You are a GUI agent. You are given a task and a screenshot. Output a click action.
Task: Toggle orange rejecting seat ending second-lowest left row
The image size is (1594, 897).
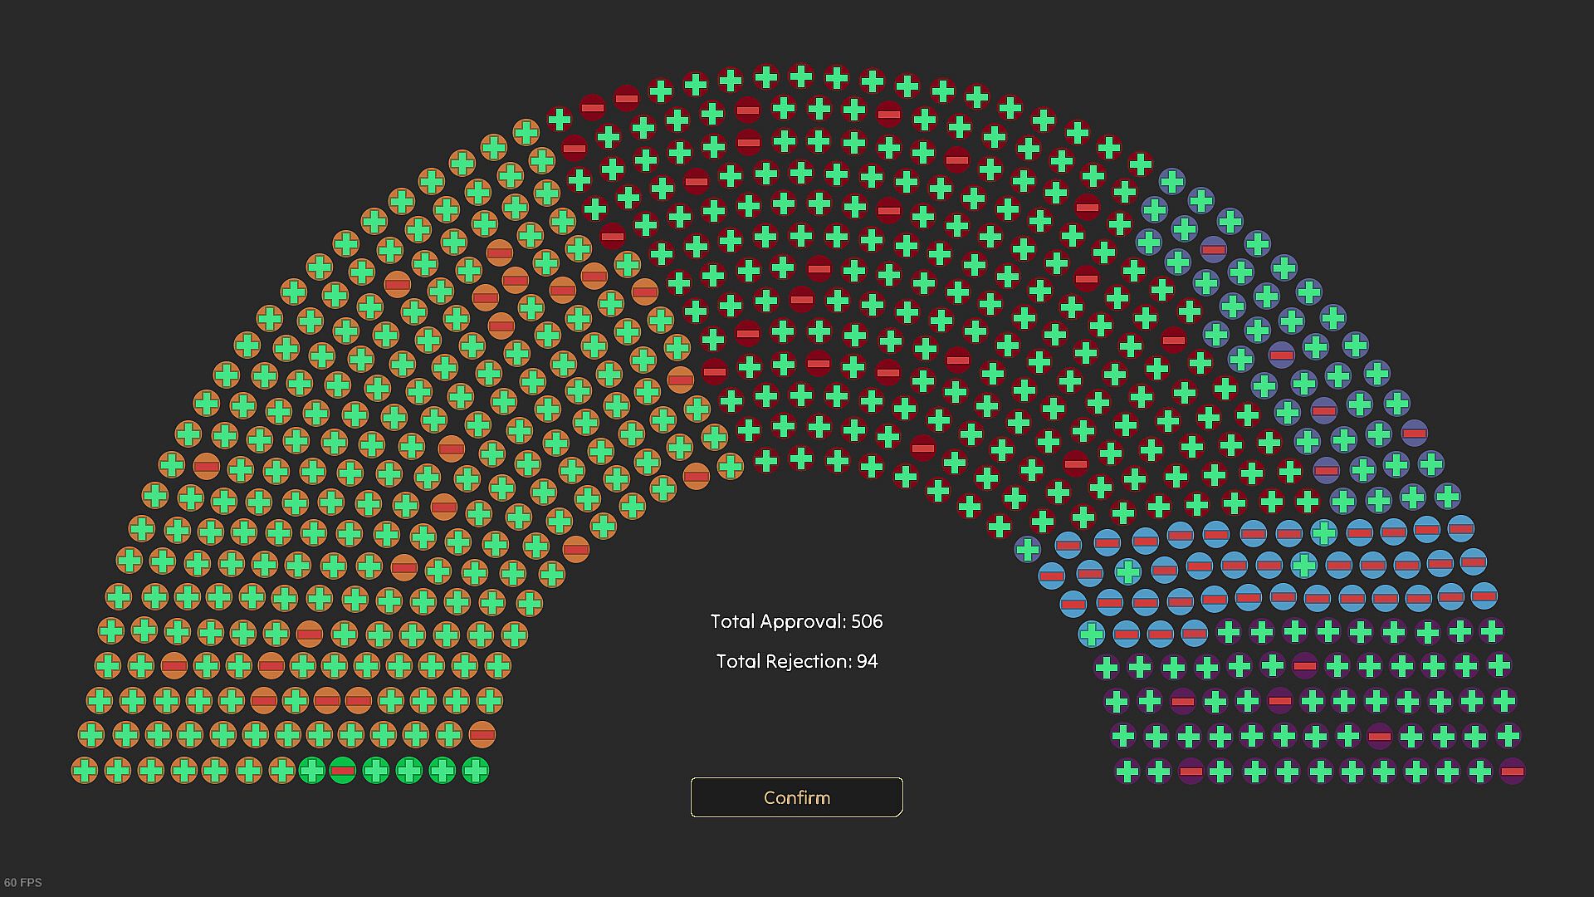482,735
